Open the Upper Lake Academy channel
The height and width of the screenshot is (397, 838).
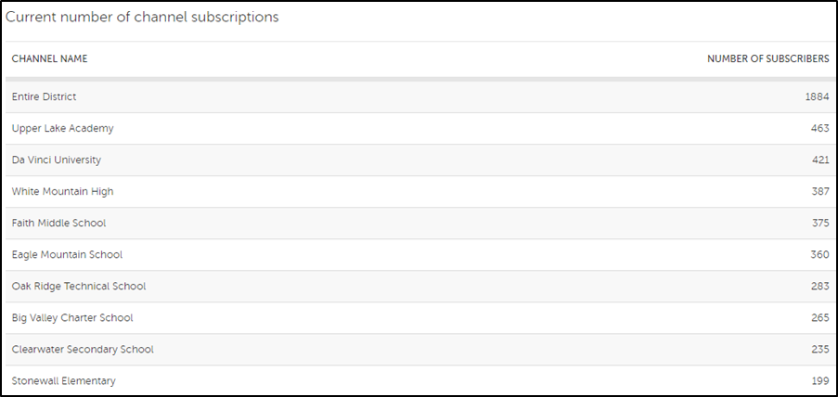coord(62,129)
